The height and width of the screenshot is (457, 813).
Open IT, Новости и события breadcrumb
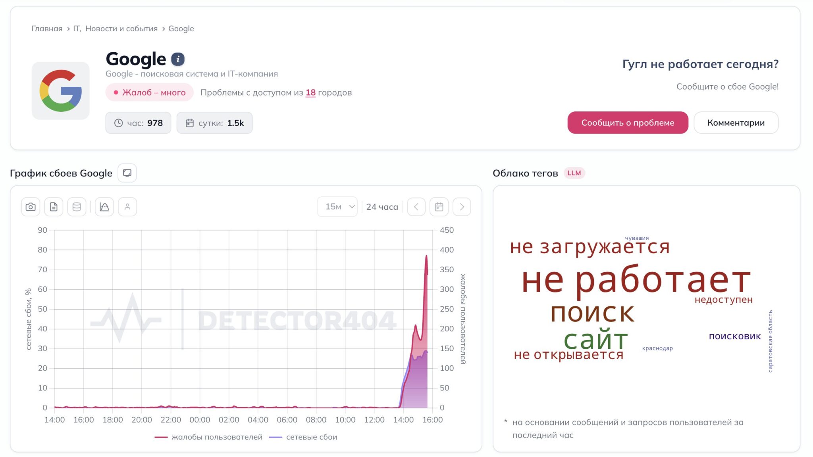pos(115,29)
